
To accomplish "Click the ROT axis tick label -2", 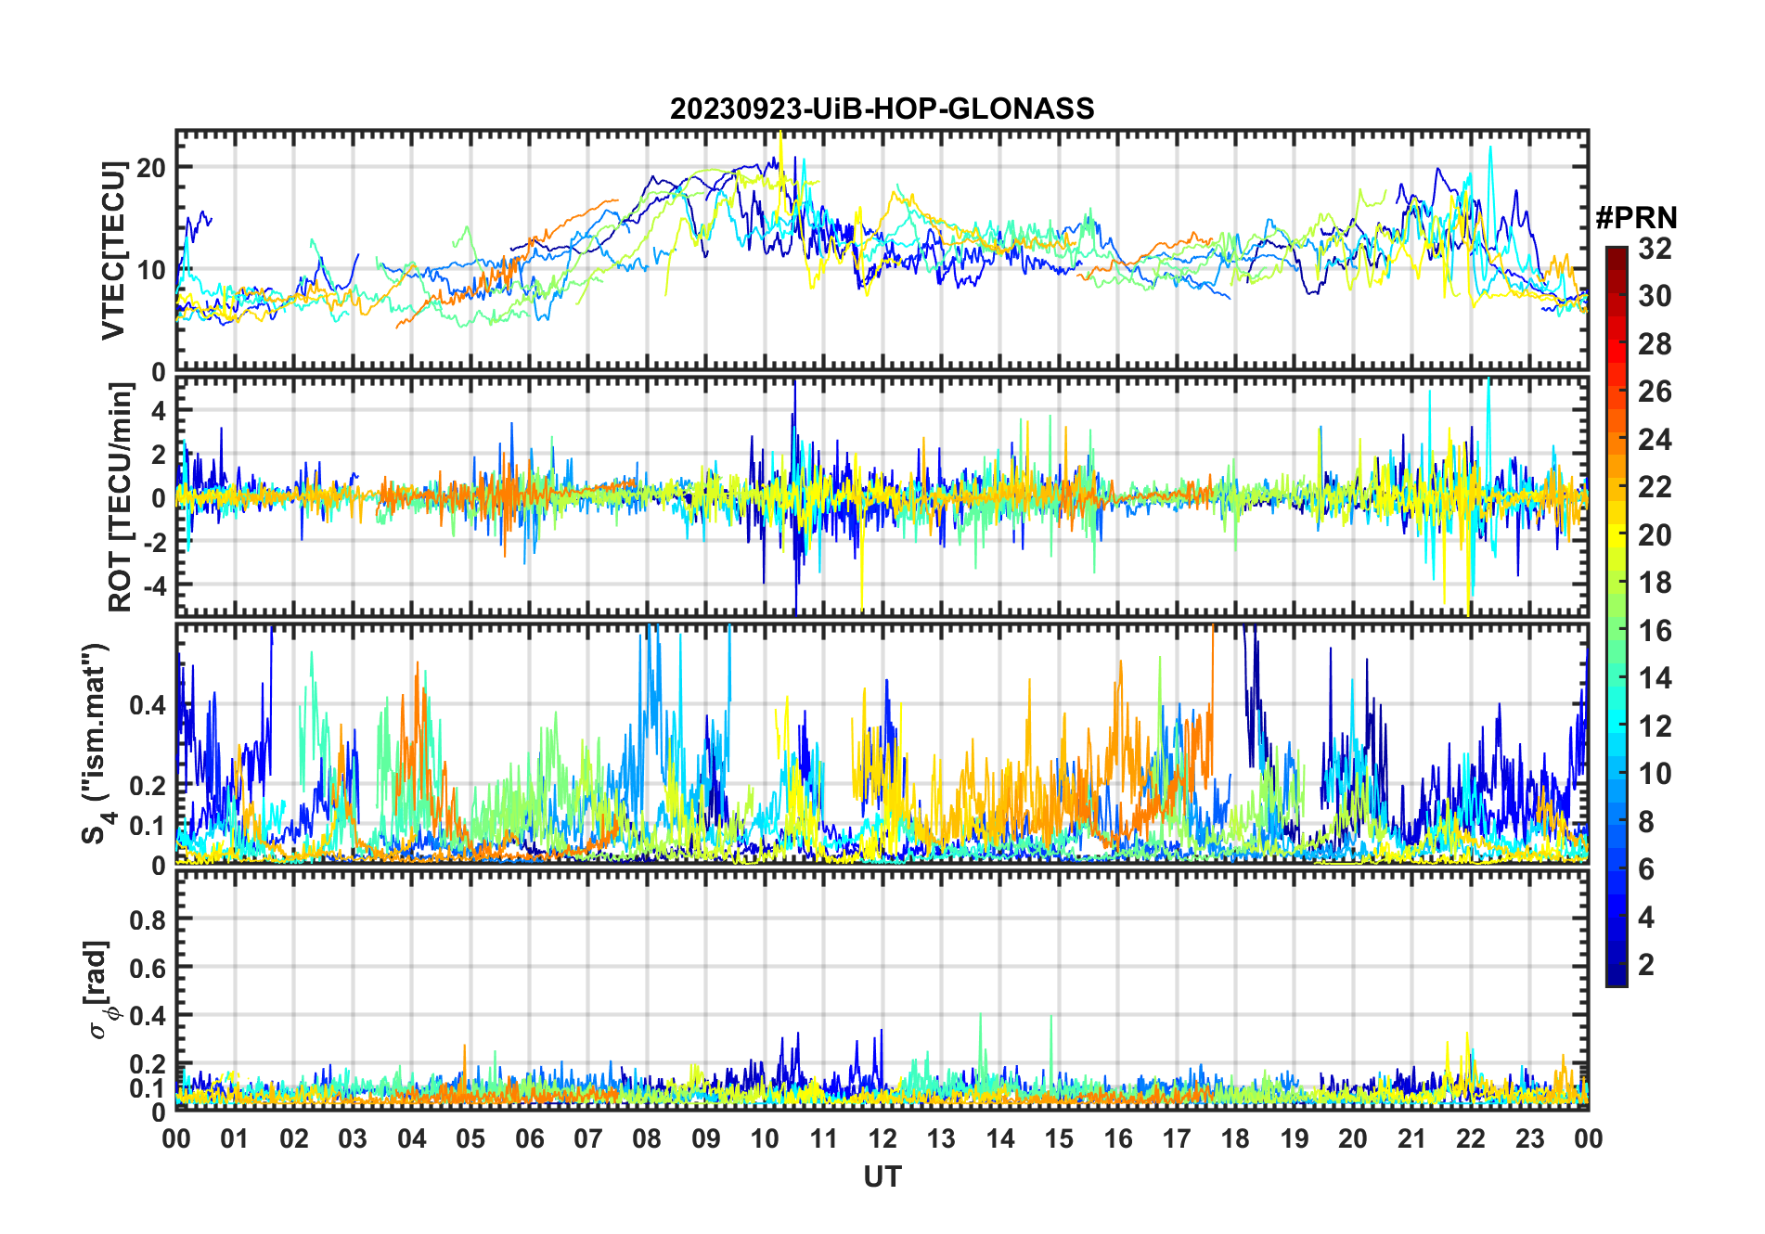I will [154, 542].
